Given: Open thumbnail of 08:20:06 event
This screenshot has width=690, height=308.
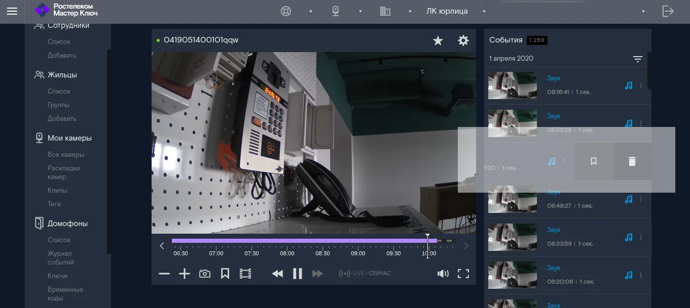Looking at the screenshot, I should click(513, 275).
